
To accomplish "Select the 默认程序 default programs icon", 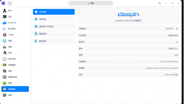I will tap(5, 29).
